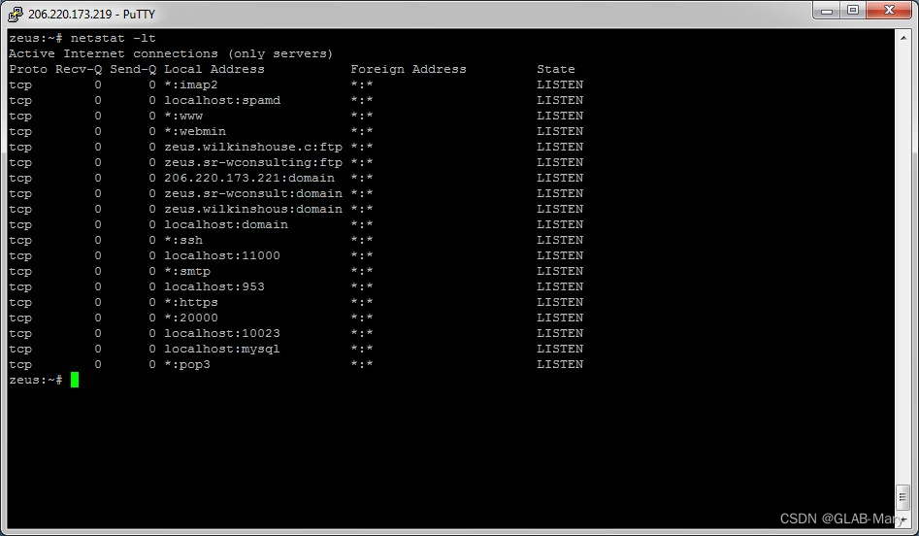Click the 'localhost:11000' entry
This screenshot has height=536, width=919.
coord(222,255)
